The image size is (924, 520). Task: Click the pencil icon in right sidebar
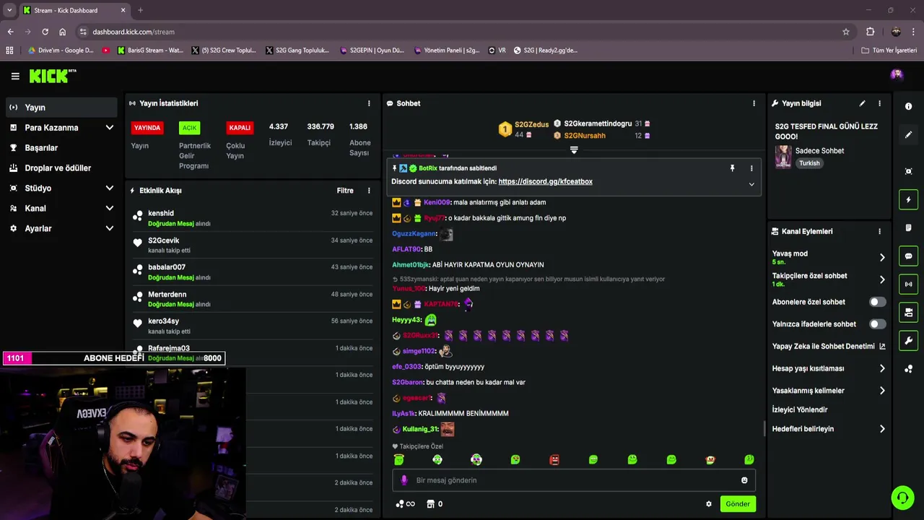pyautogui.click(x=908, y=134)
